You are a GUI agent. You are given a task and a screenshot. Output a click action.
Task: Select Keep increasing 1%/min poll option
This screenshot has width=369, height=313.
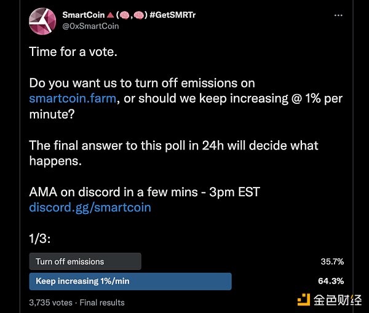pyautogui.click(x=130, y=281)
